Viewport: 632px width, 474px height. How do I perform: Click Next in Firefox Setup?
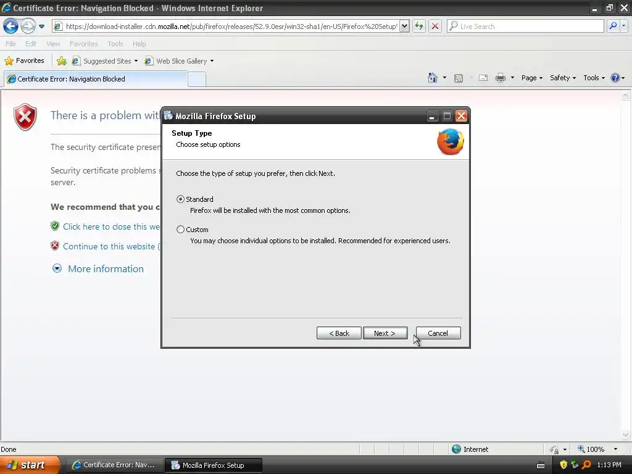(385, 333)
